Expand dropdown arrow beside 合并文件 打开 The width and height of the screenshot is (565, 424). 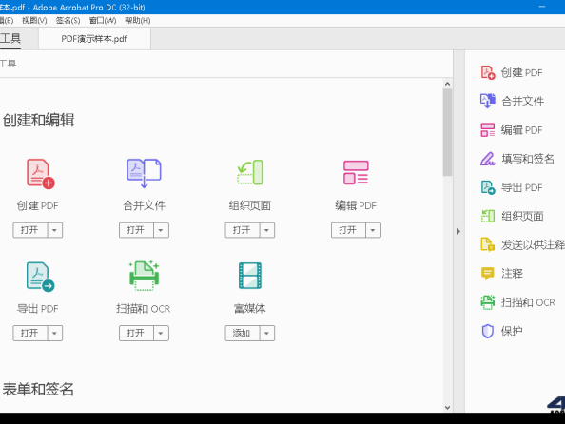161,230
